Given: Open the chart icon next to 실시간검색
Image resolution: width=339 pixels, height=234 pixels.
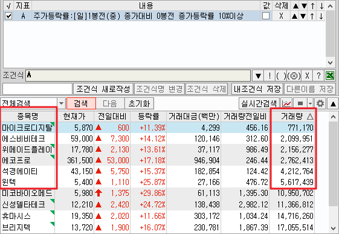Looking at the screenshot, I should coord(286,103).
